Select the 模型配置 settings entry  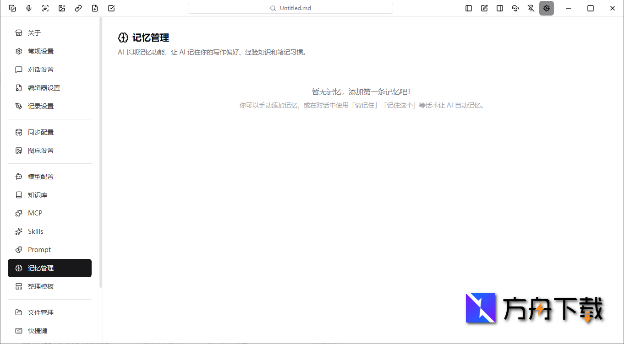(x=41, y=176)
